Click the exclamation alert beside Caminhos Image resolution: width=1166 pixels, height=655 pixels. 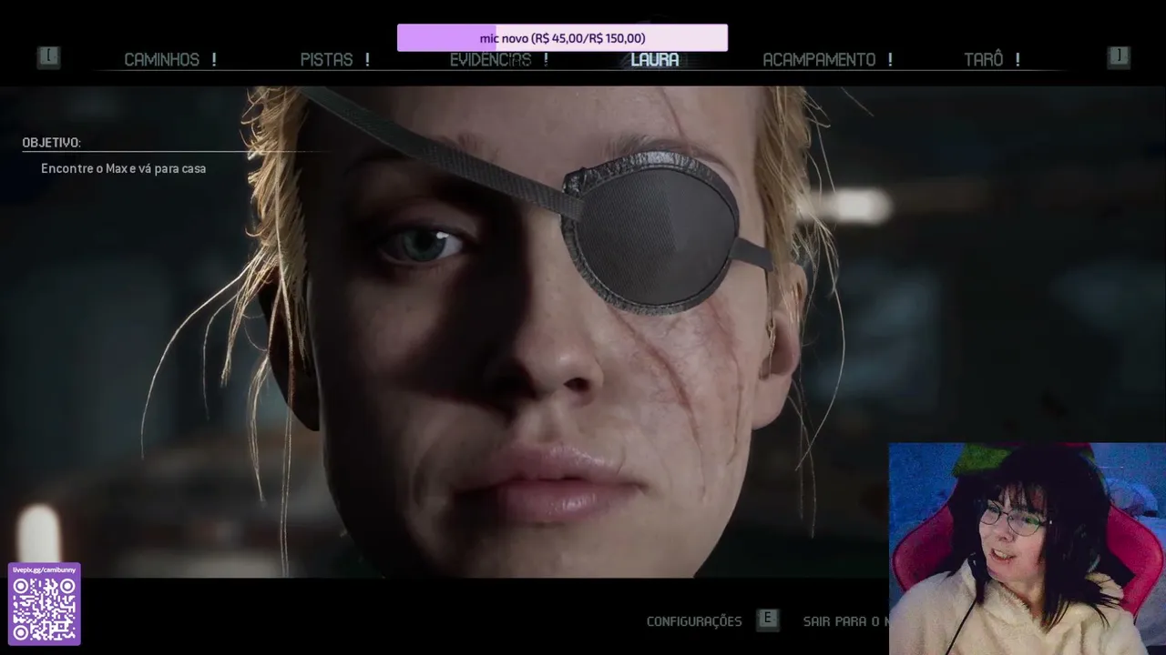[x=214, y=60]
